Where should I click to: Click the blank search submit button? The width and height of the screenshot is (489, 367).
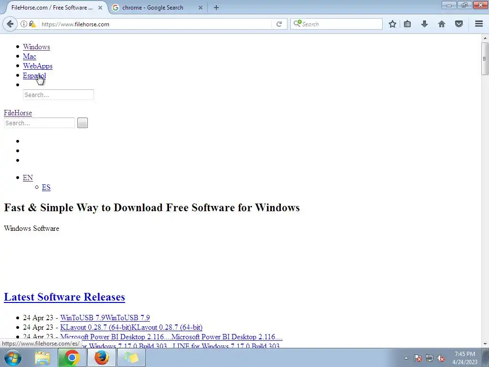pos(82,123)
